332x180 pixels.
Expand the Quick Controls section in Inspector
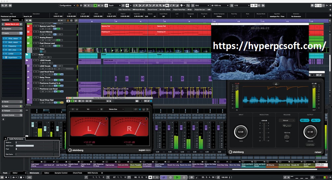[x=12, y=115]
